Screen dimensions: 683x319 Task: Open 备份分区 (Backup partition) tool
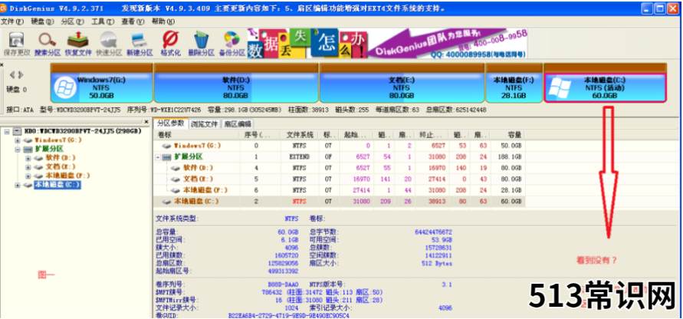(x=231, y=40)
